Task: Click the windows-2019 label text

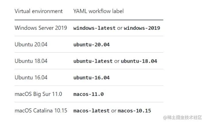Action: pos(142,28)
